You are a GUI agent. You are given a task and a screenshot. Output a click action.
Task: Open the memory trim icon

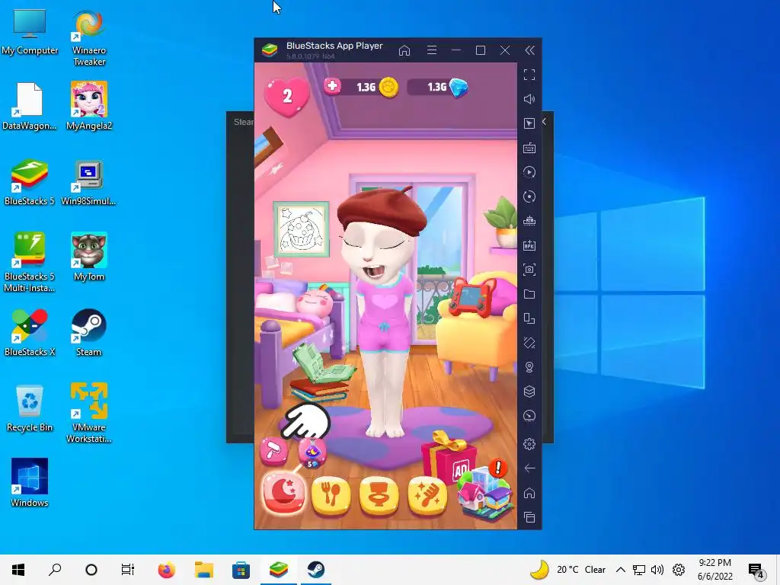coord(529,221)
